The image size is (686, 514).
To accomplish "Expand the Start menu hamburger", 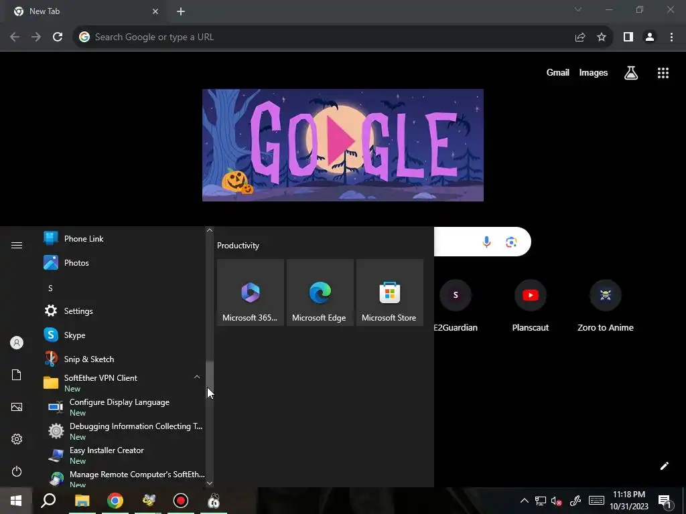I will [x=17, y=245].
